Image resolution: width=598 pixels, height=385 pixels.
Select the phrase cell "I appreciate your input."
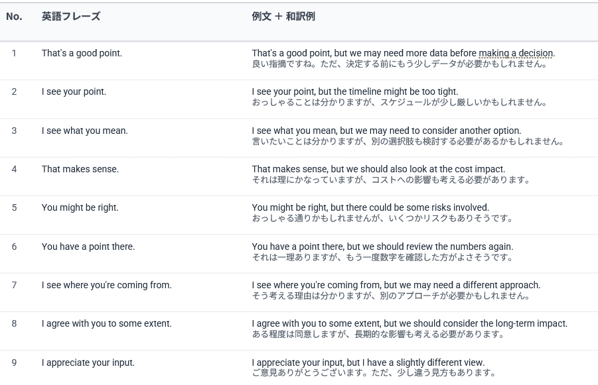pyautogui.click(x=88, y=362)
